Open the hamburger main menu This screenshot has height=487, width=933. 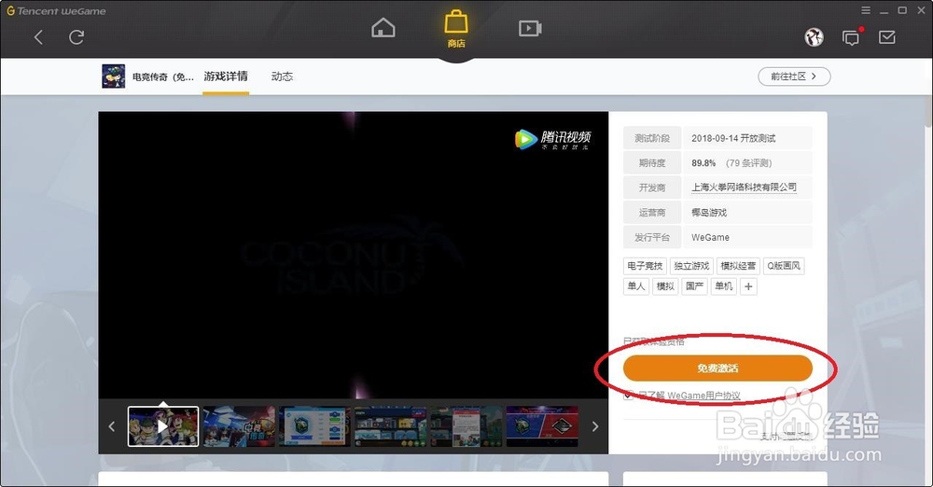pos(866,10)
